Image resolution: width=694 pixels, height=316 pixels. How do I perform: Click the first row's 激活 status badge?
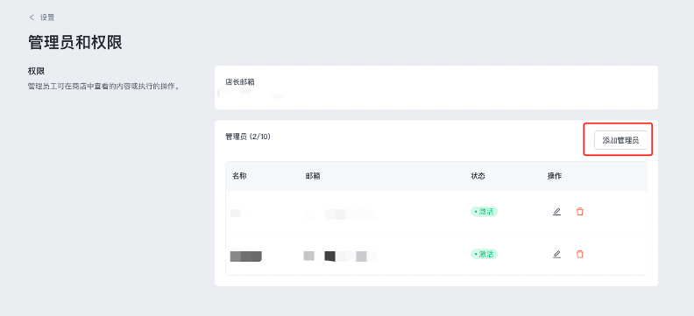(x=485, y=212)
